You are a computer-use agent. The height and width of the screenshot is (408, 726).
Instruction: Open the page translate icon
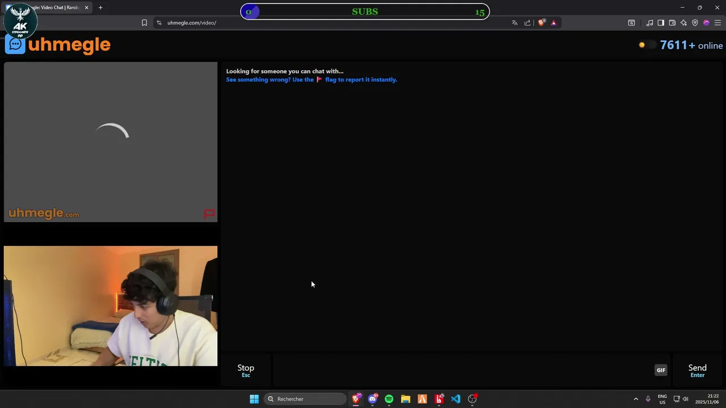point(514,23)
